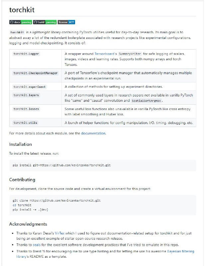Click the Contributing section heading

pos(22,180)
